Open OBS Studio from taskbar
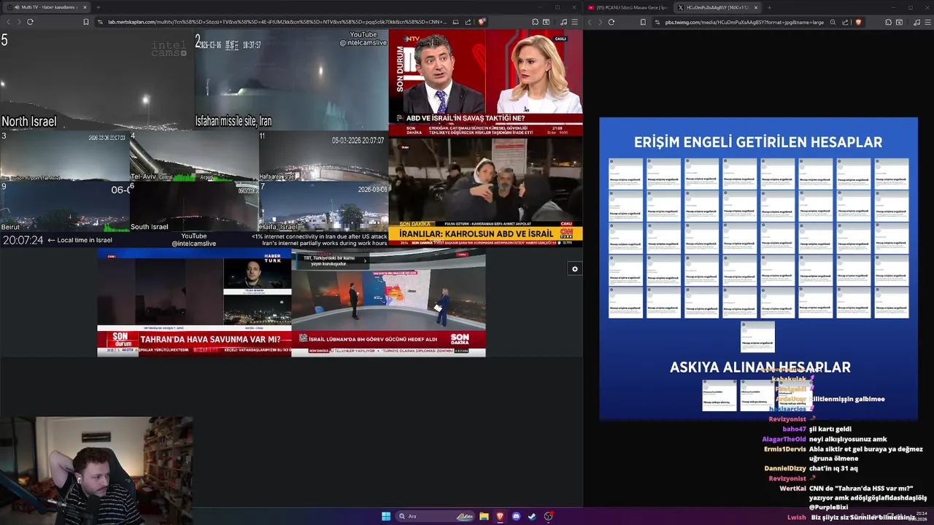934x525 pixels. (x=548, y=516)
